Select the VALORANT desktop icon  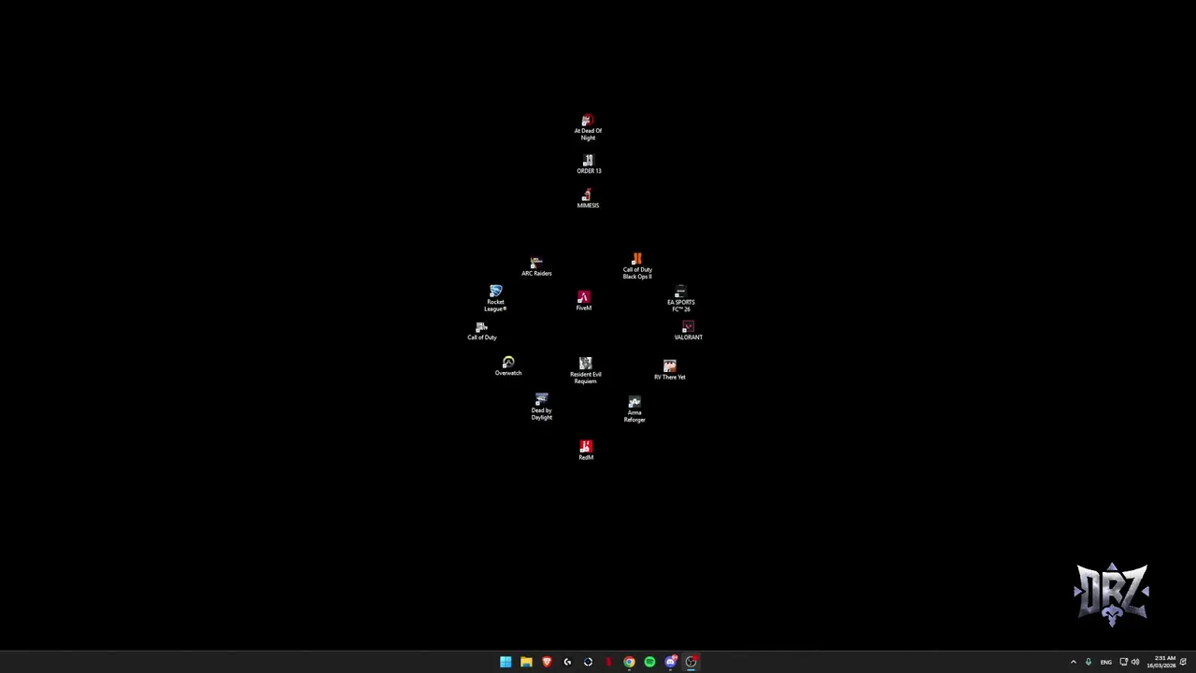(x=688, y=331)
